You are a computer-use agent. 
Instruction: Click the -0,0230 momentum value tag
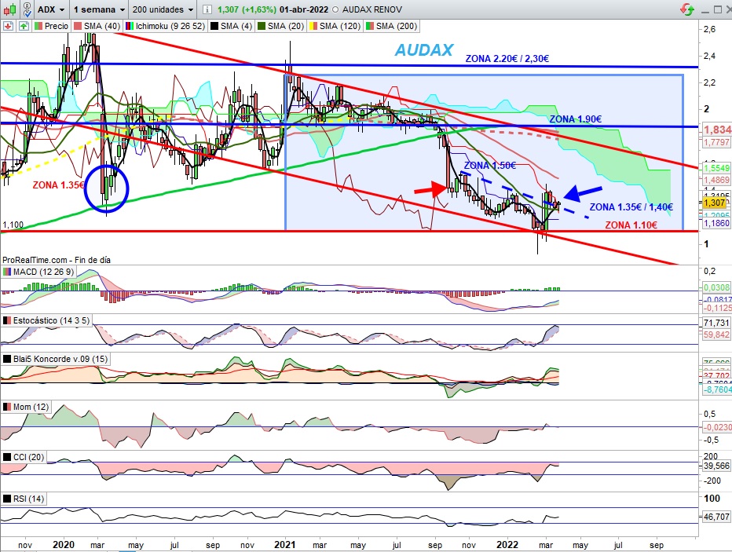[716, 427]
